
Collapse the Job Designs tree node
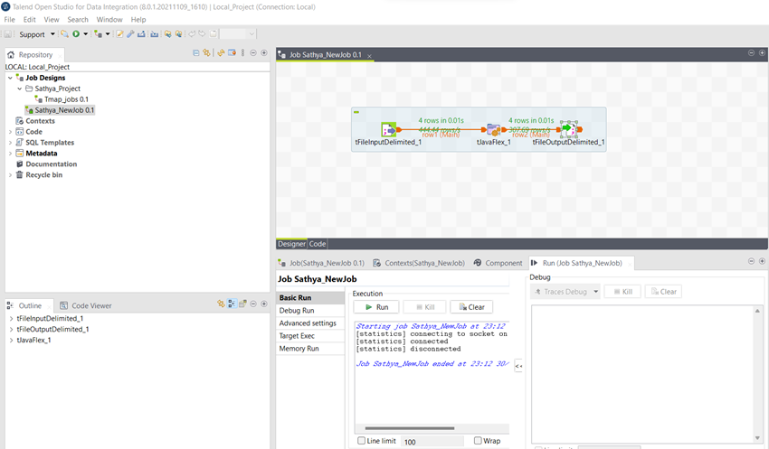[10, 78]
